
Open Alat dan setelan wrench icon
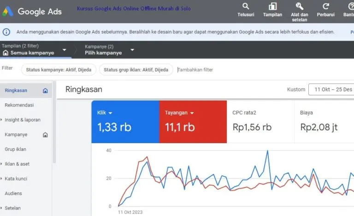point(299,6)
